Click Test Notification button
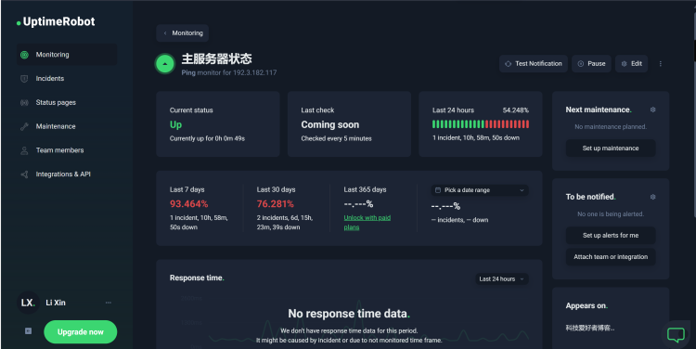The height and width of the screenshot is (349, 696). pyautogui.click(x=533, y=63)
